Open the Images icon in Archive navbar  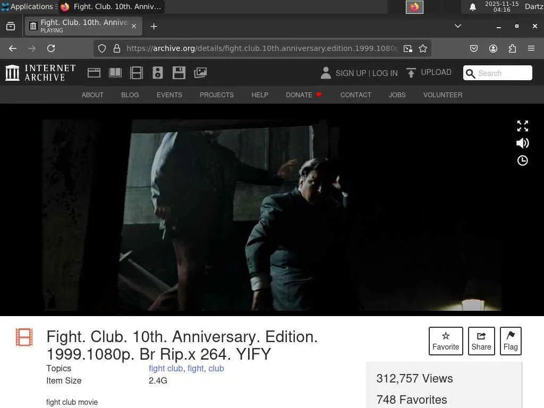click(200, 73)
